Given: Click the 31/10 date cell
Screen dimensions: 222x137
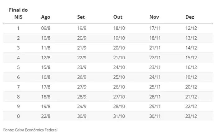Looking at the screenshot, I should (x=119, y=116).
